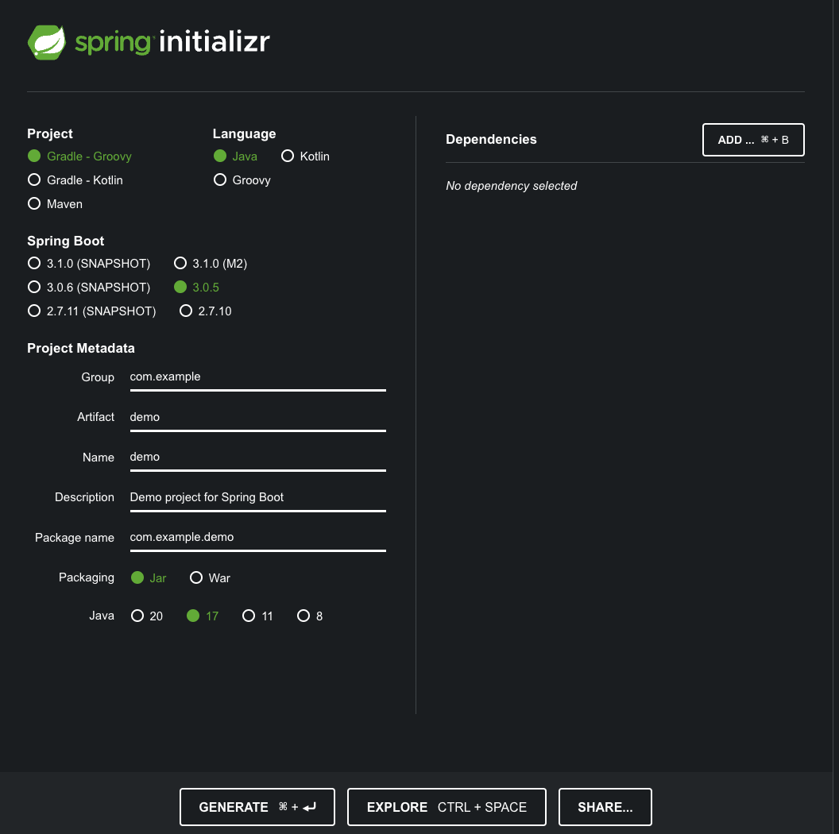Select Gradle - Kotlin project type

(75, 180)
